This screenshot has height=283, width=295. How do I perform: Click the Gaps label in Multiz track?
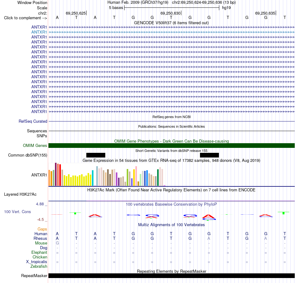[42, 229]
